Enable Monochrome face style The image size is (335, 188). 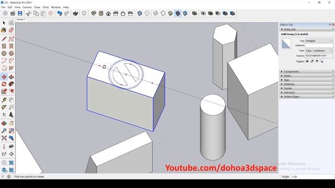(x=185, y=14)
